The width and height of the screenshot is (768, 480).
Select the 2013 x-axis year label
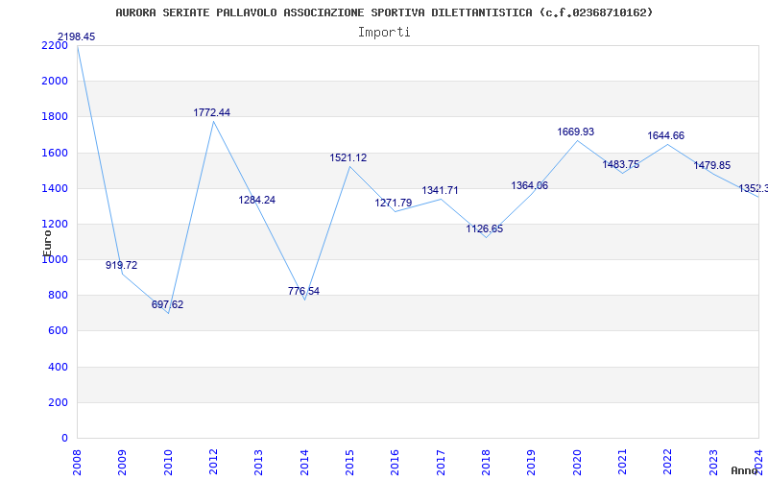(x=258, y=462)
